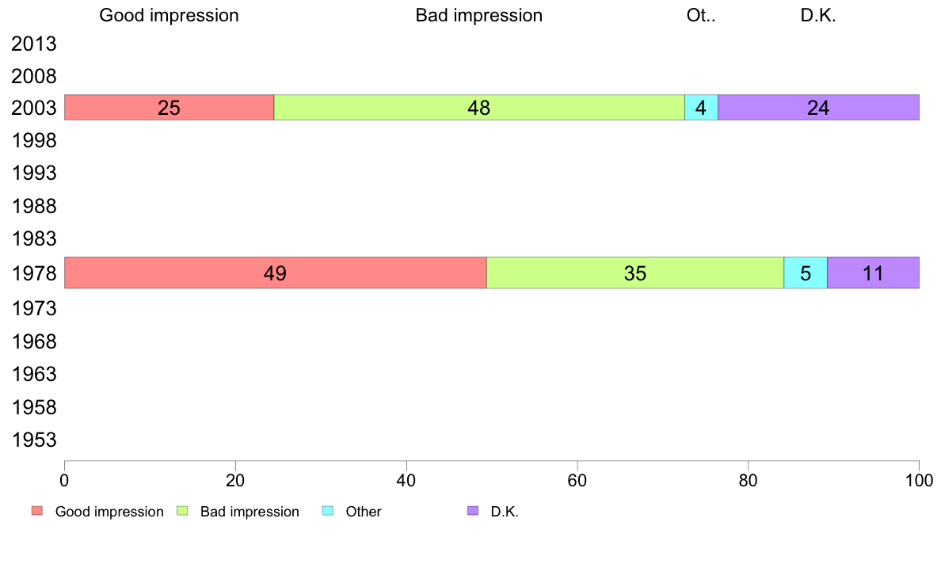Click the truncated Ot.. column header
Screen dimensions: 941x583
coord(701,16)
